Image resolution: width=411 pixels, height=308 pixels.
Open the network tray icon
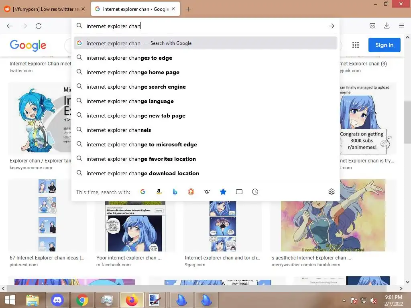point(364,300)
